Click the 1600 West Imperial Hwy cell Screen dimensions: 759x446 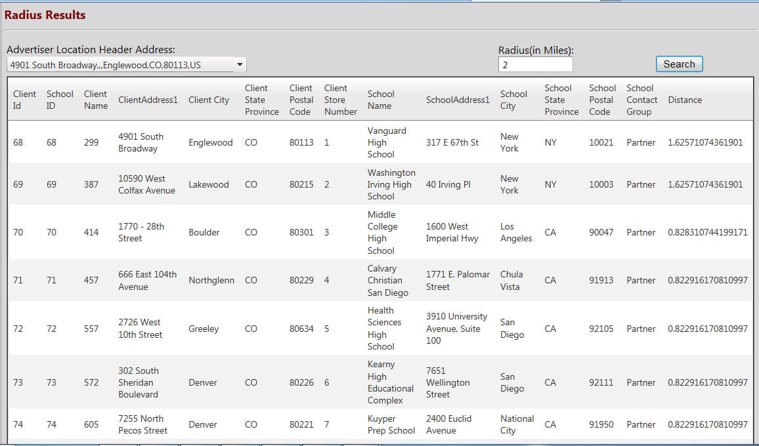click(x=452, y=232)
